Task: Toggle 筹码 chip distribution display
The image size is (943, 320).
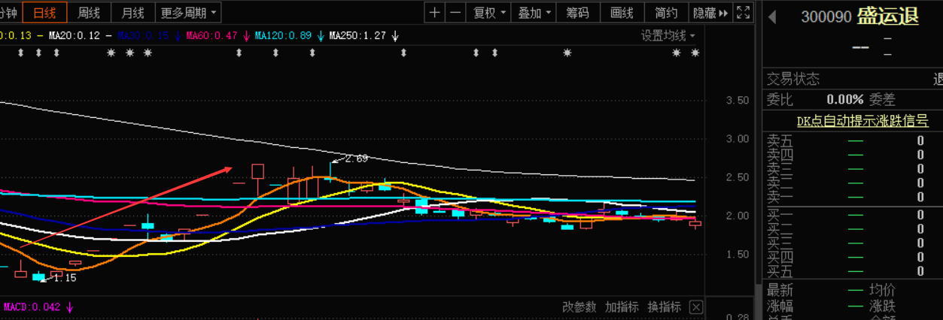Action: click(578, 13)
